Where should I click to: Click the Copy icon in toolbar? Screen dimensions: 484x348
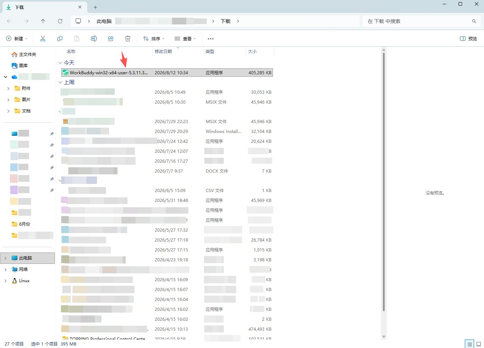[60, 39]
